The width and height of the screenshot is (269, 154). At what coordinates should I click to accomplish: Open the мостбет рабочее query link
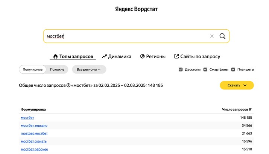[x=34, y=149]
